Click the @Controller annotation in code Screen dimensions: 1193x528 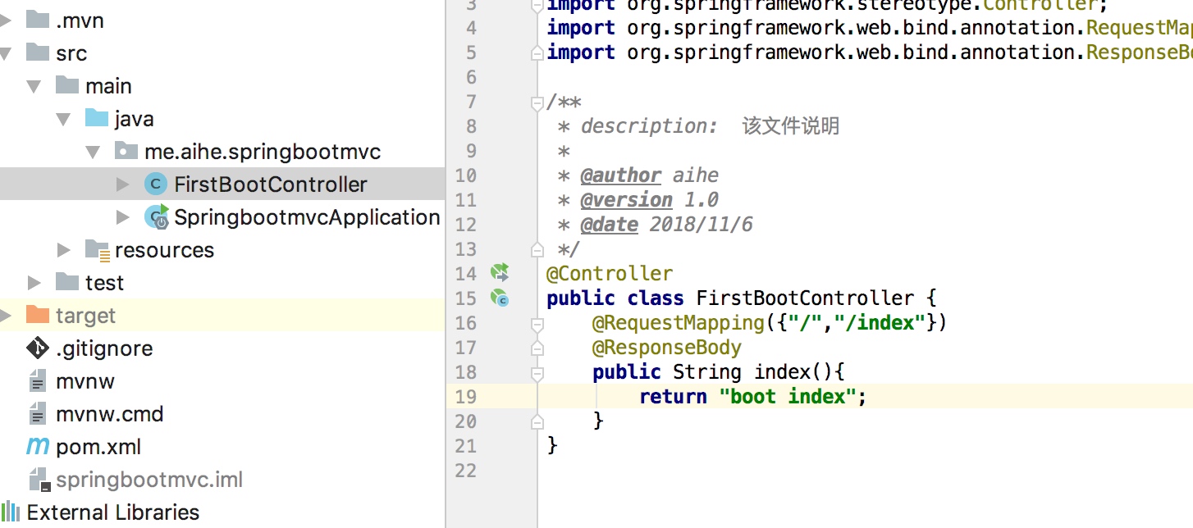click(x=609, y=273)
